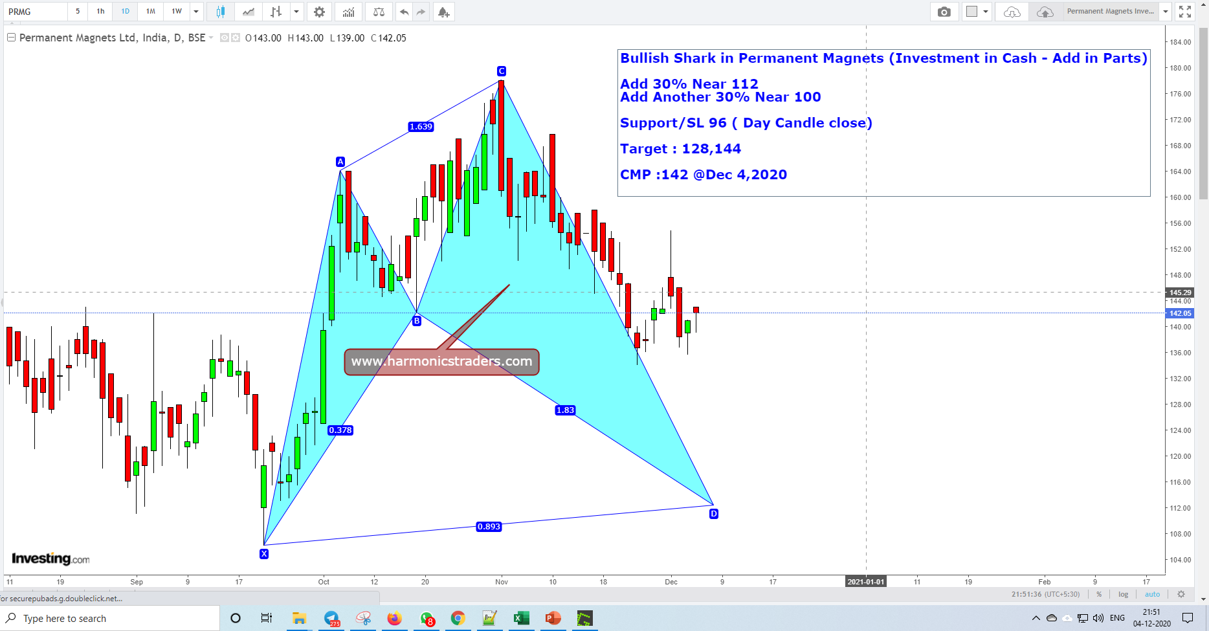The width and height of the screenshot is (1209, 631).
Task: Click the 0.378 ratio label
Action: [340, 430]
